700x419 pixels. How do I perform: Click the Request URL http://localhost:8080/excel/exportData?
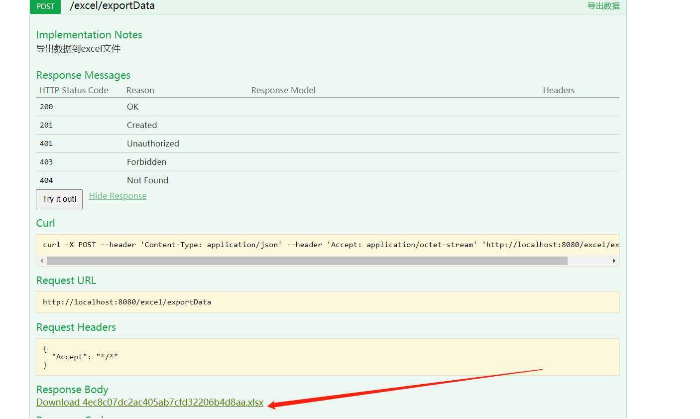click(x=127, y=302)
